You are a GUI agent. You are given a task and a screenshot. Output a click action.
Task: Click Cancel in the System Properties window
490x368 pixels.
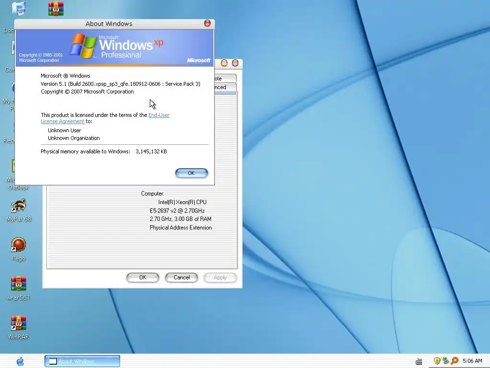[x=181, y=277]
